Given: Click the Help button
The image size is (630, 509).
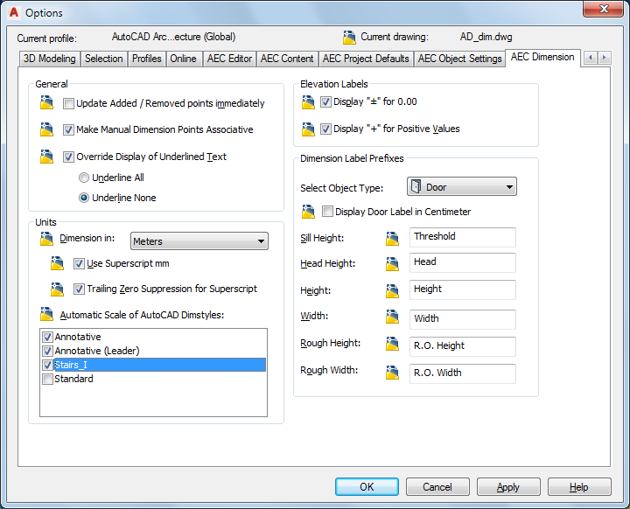Looking at the screenshot, I should [x=579, y=487].
